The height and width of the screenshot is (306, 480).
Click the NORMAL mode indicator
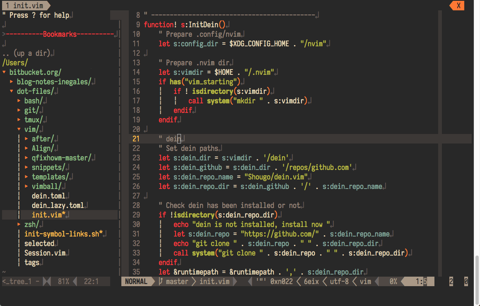(x=136, y=282)
